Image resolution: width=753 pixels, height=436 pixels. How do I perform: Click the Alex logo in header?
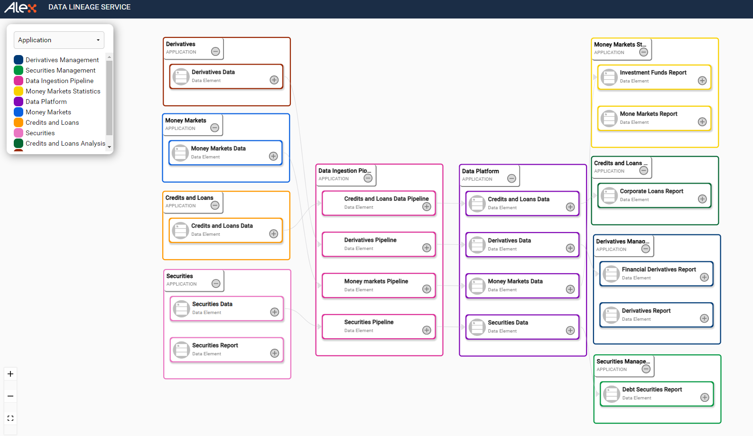20,8
